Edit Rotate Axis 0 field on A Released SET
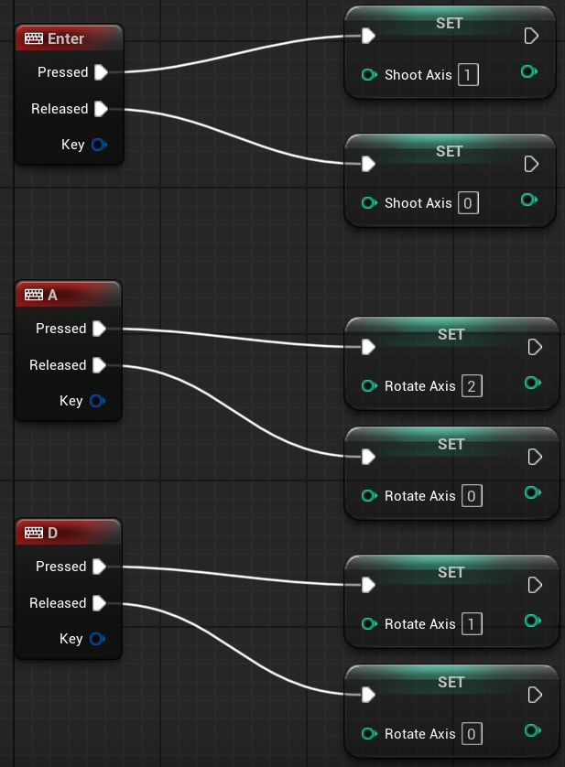Viewport: 565px width, 767px height. click(472, 496)
